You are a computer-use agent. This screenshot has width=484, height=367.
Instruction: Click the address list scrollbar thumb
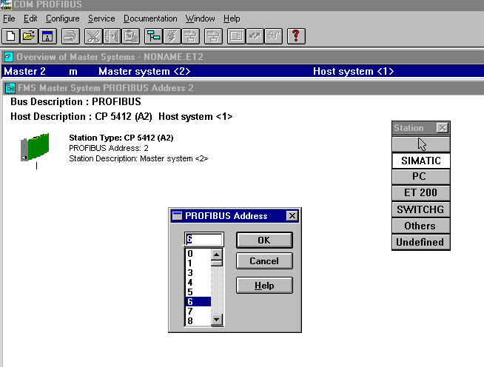point(217,263)
